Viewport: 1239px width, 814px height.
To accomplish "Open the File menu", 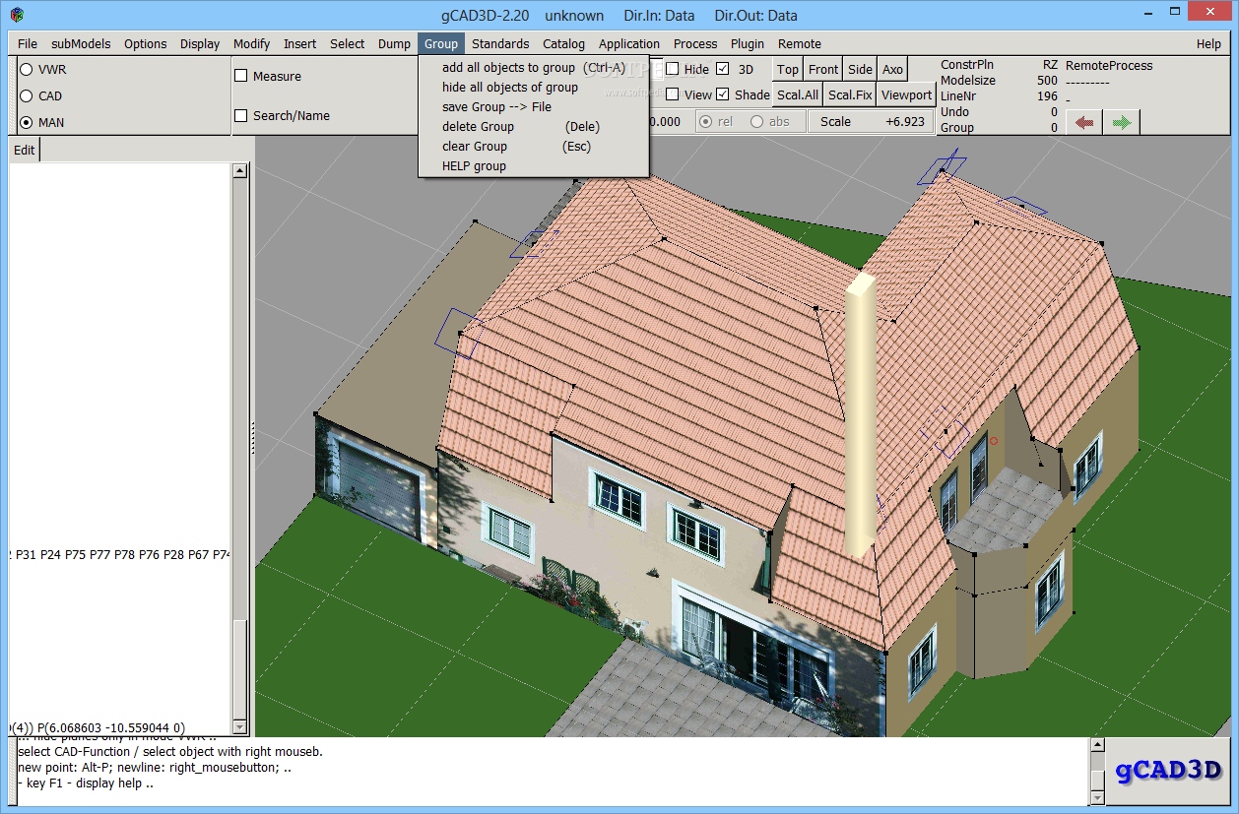I will 28,43.
